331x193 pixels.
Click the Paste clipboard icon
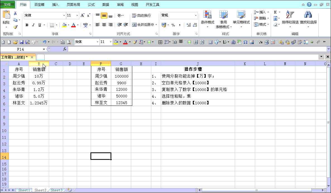click(x=6, y=15)
